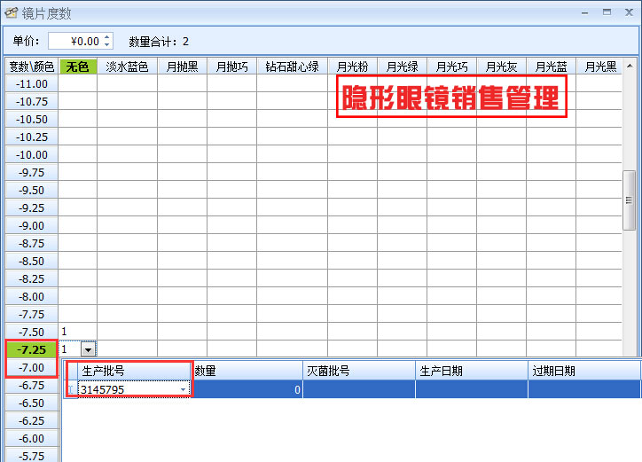Screen dimensions: 642x462
Task: Expand the batch number 3145795 dropdown
Action: click(x=184, y=389)
